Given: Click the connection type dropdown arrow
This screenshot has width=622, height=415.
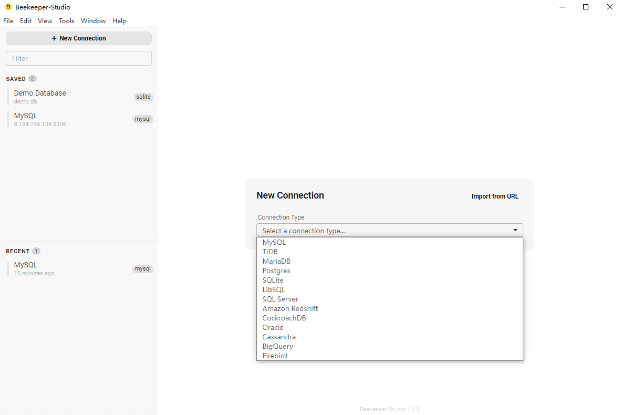Looking at the screenshot, I should click(515, 231).
